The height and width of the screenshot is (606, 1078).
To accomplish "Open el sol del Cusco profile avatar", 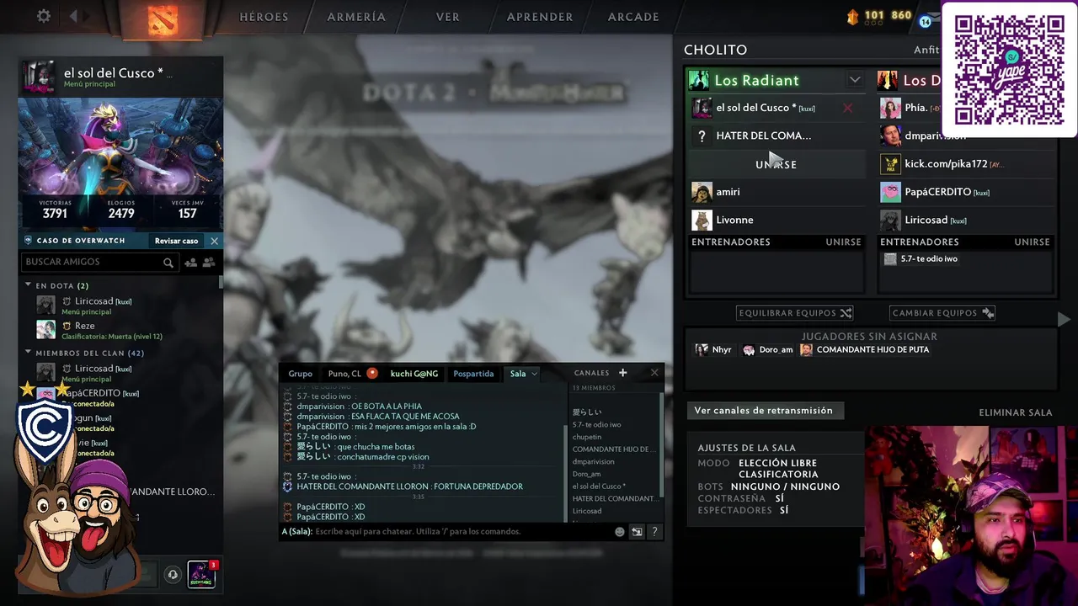I will [39, 77].
